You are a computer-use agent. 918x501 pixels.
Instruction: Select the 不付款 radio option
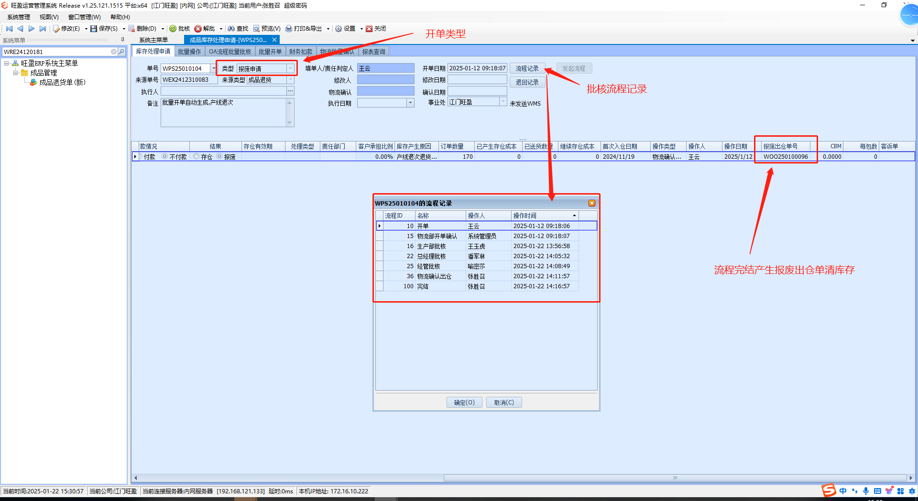[165, 156]
